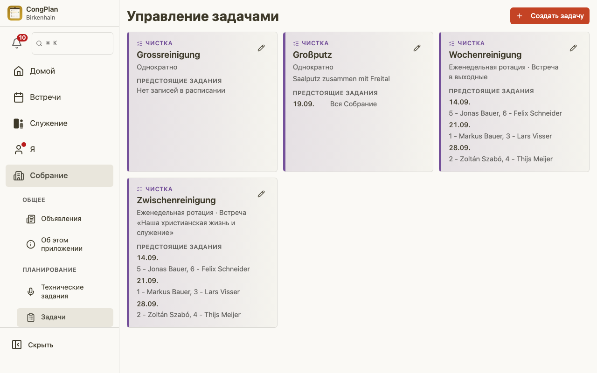Hide the sidebar with Скрыть
This screenshot has width=597, height=373.
coord(59,345)
